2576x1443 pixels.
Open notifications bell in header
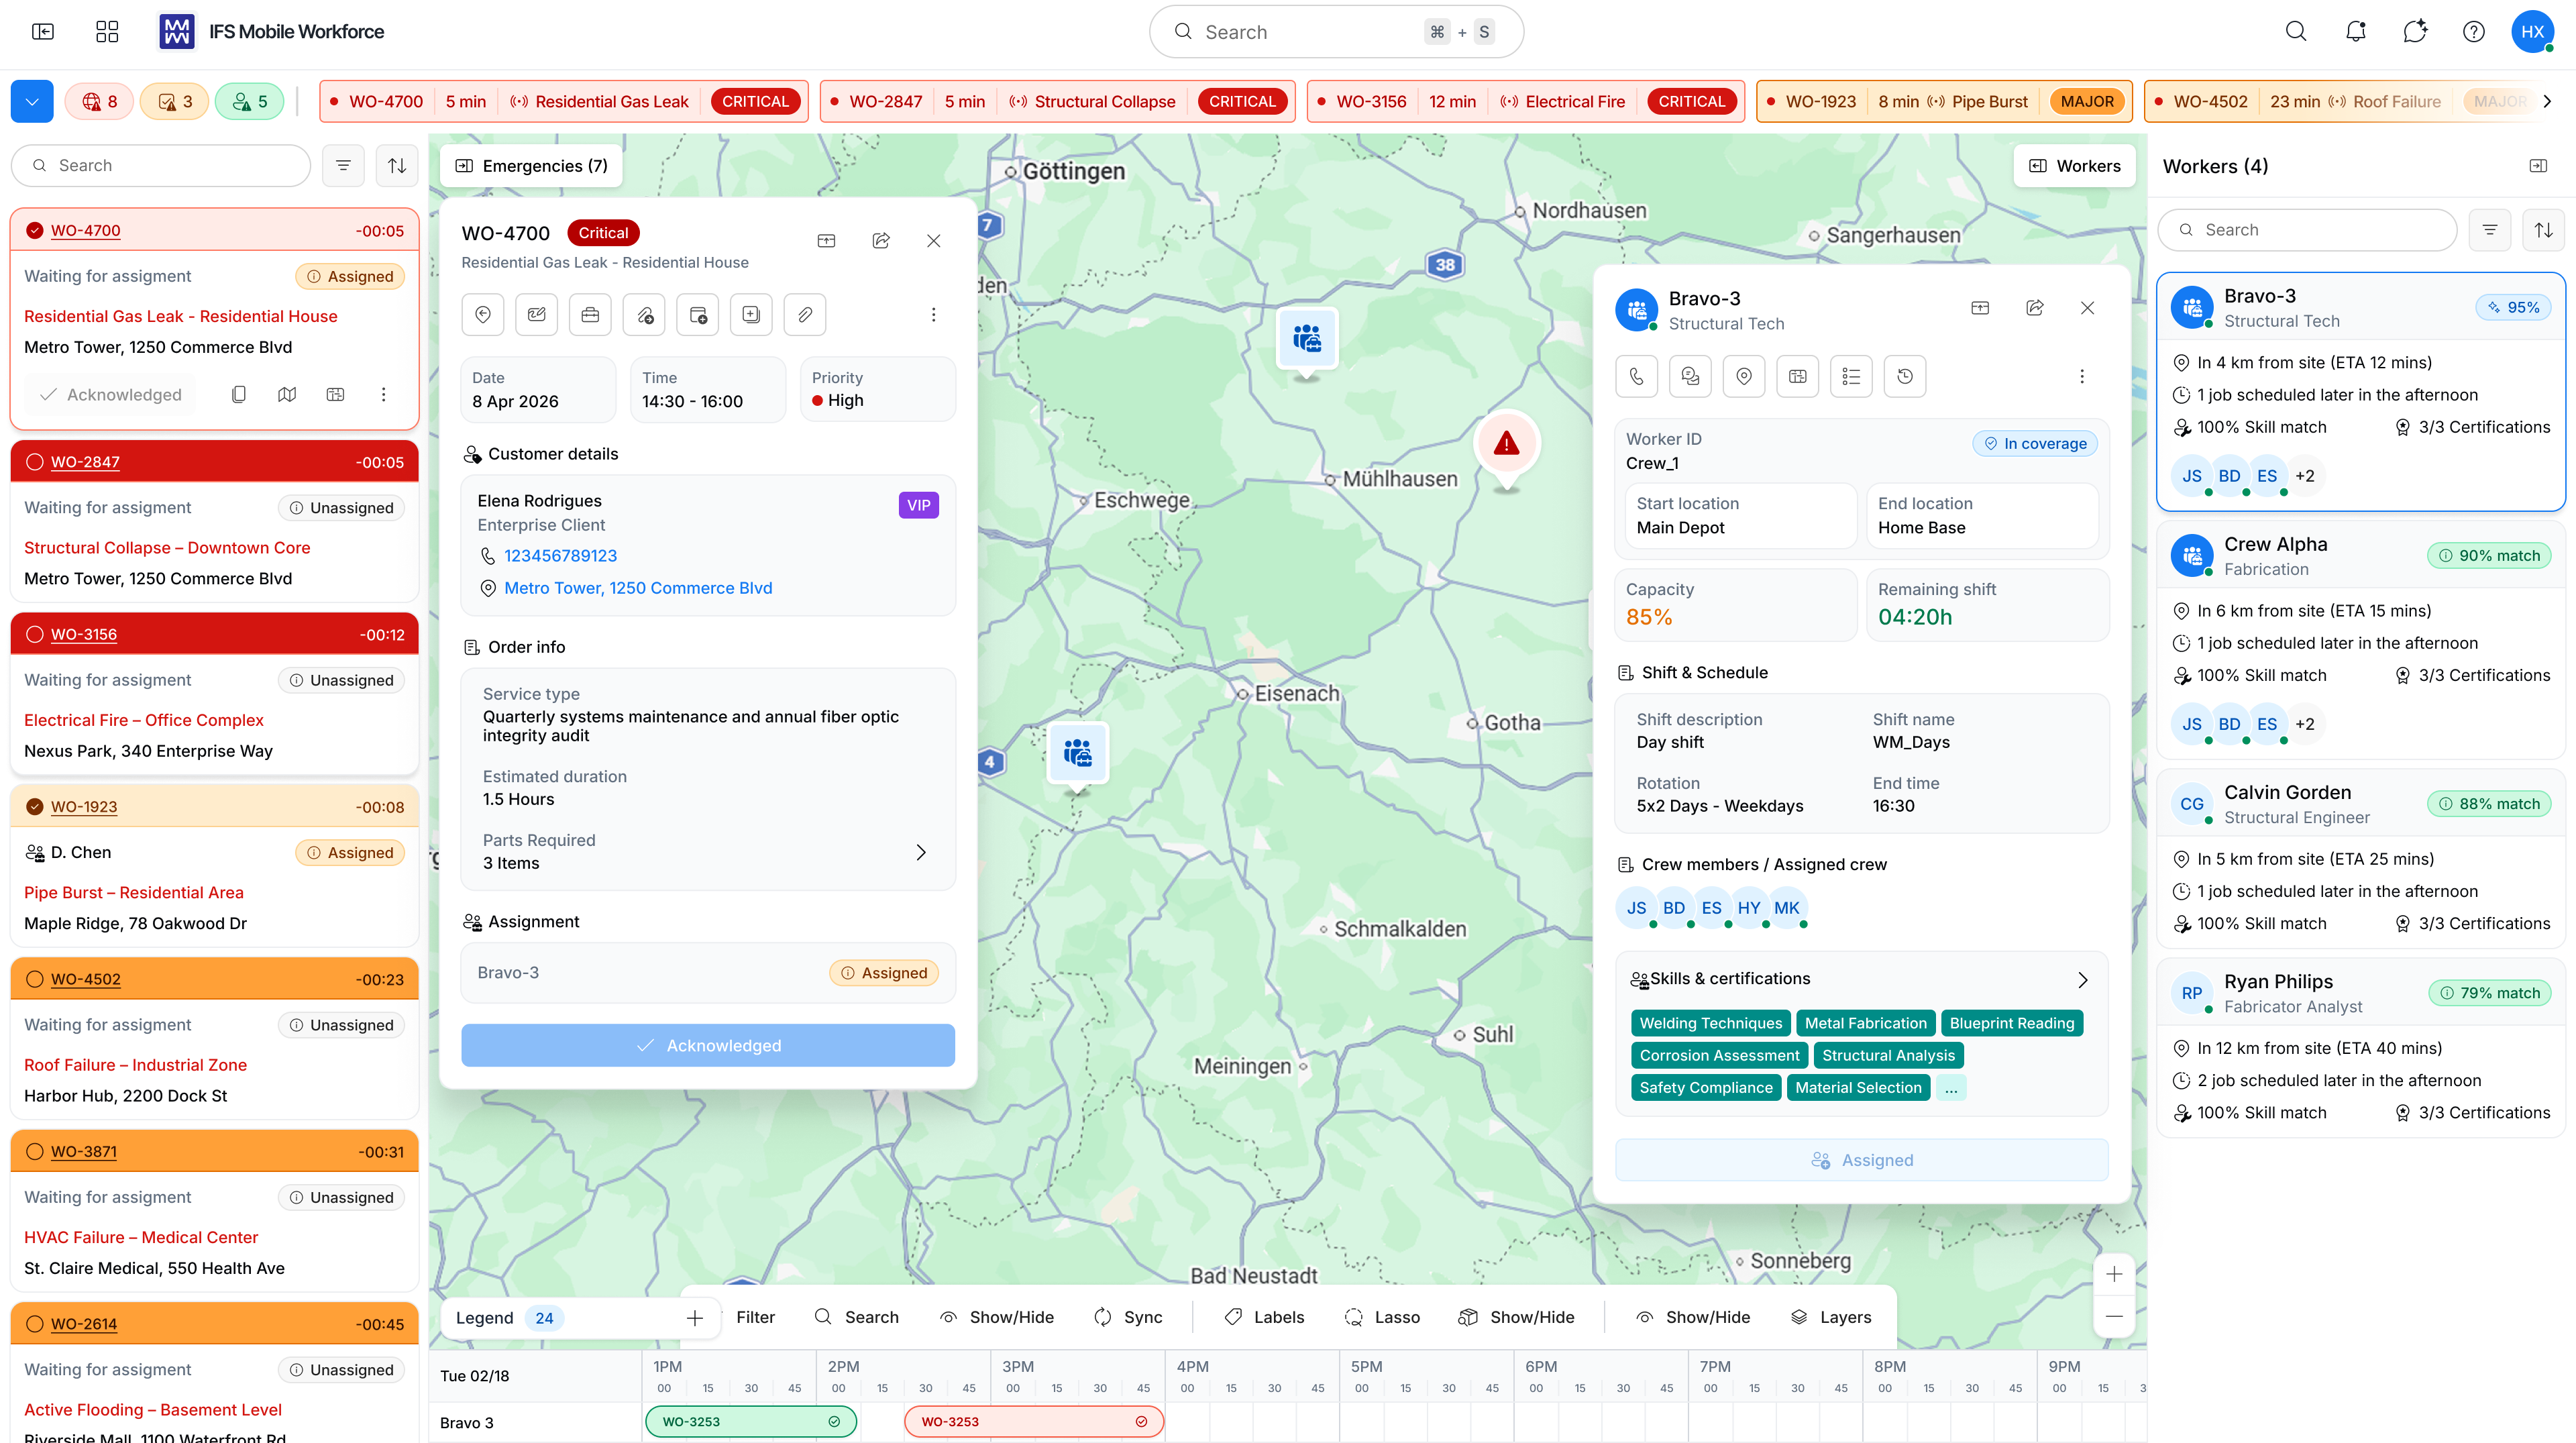click(x=2355, y=32)
